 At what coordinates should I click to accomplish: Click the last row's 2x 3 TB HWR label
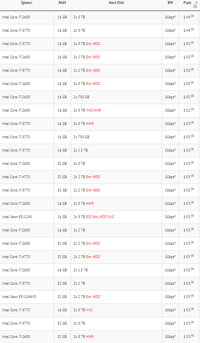(x=83, y=337)
